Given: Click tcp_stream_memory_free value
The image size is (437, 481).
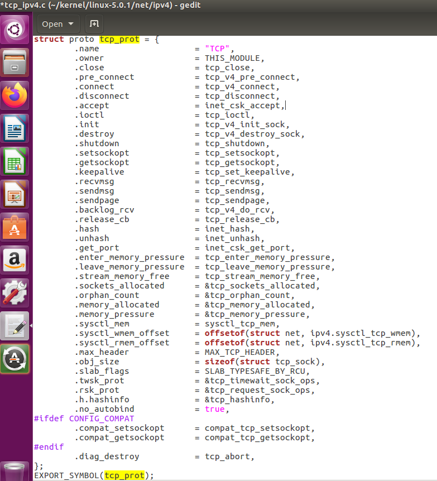Looking at the screenshot, I should [x=260, y=277].
